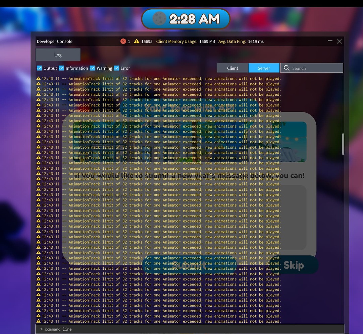The height and width of the screenshot is (334, 363).
Task: Click the console log scrollbar thumb
Action: coord(343,144)
